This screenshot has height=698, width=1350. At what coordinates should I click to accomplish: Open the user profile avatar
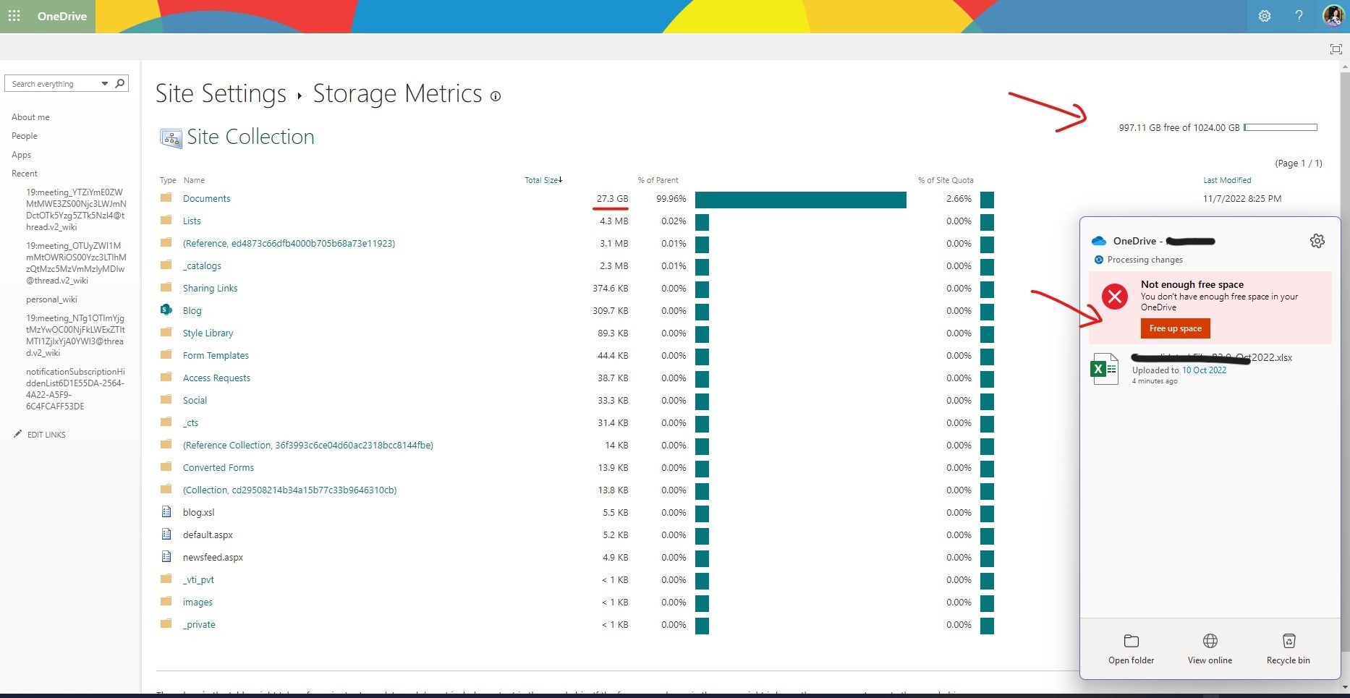click(1333, 16)
